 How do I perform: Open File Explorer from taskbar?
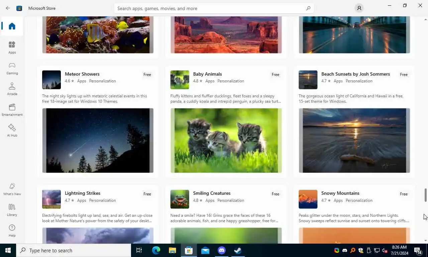coord(172,250)
